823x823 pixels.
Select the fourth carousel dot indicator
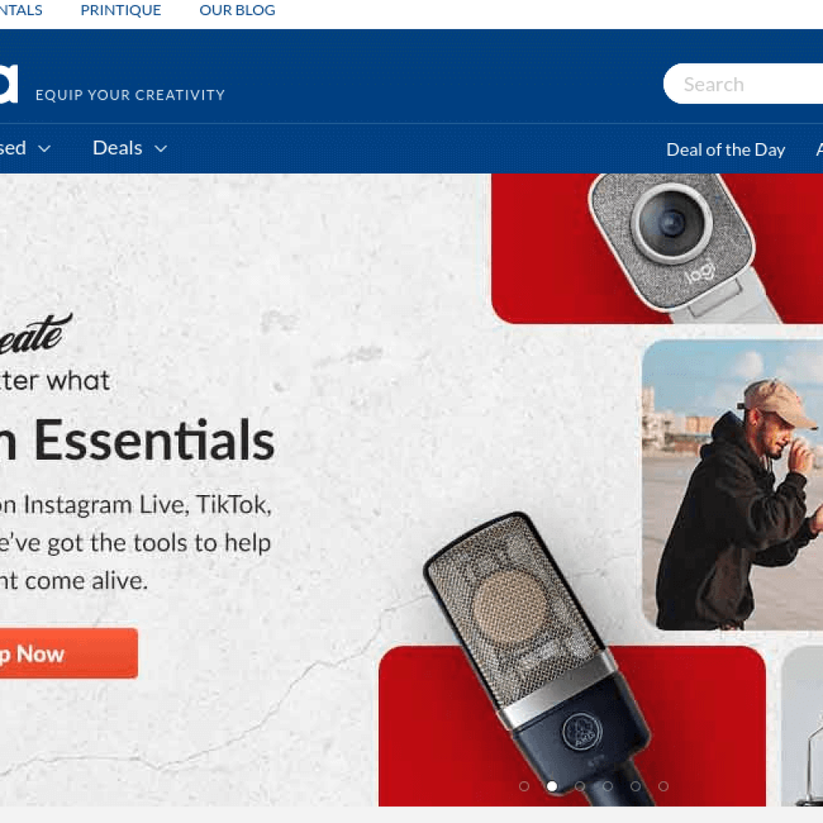pyautogui.click(x=608, y=786)
